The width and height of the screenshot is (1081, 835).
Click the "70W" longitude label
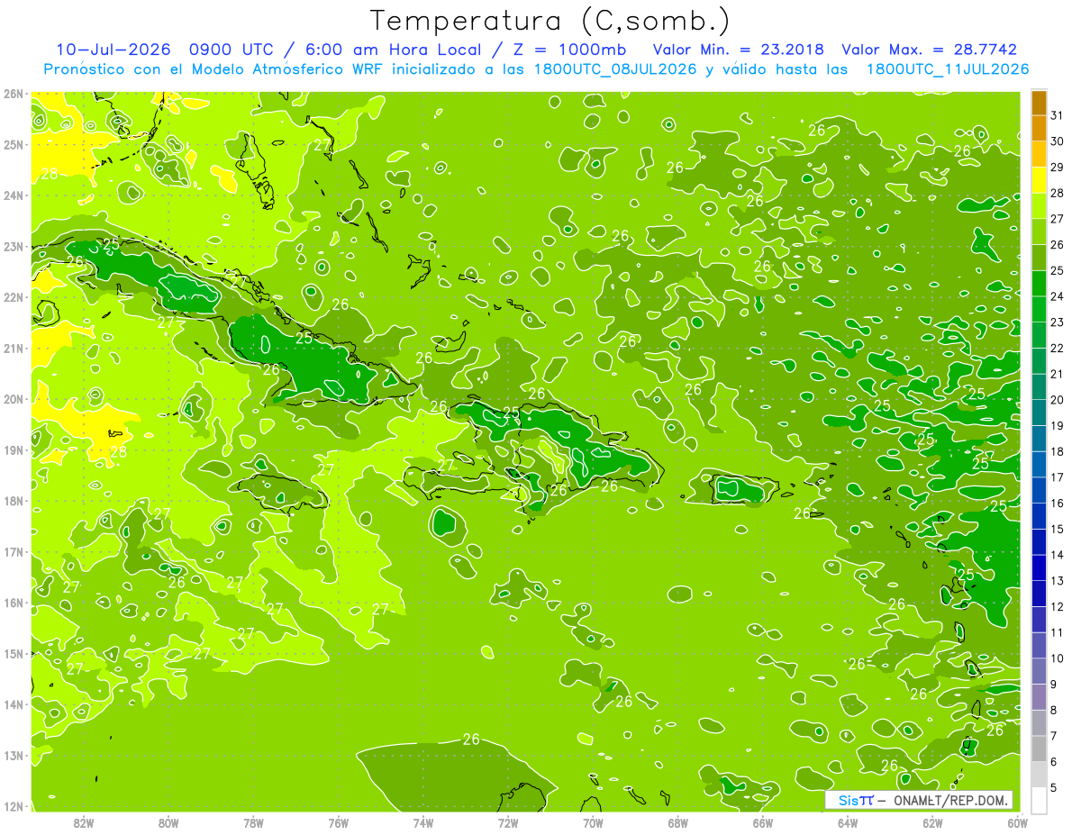coord(593,823)
